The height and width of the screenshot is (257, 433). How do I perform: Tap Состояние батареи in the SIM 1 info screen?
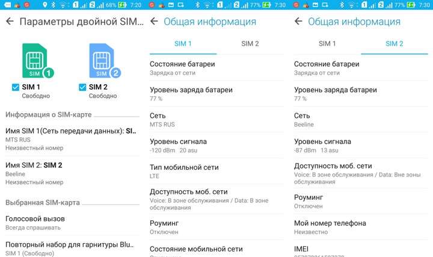pyautogui.click(x=216, y=68)
